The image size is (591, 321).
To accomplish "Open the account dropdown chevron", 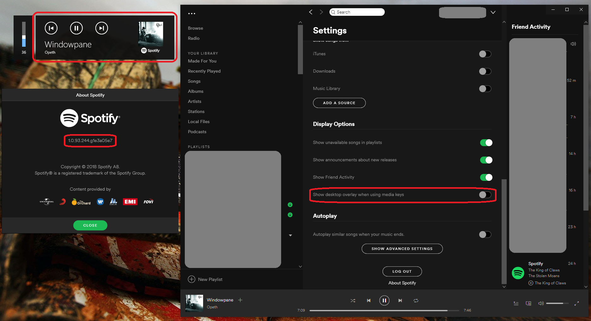I will [493, 12].
